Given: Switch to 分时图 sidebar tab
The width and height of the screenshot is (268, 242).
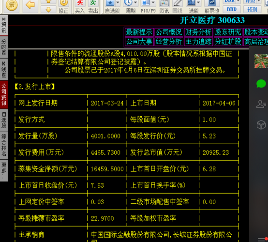Looking at the screenshot, I should click(4, 47).
